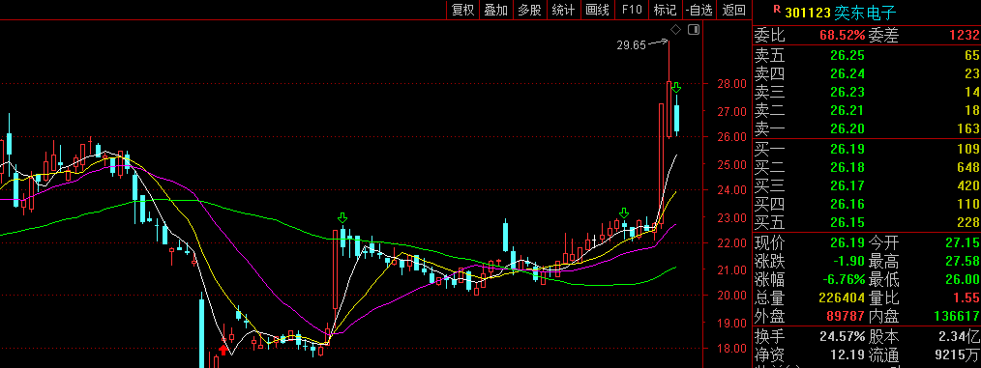Click the green down arrow near 28.00
Image resolution: width=981 pixels, height=368 pixels.
click(676, 88)
